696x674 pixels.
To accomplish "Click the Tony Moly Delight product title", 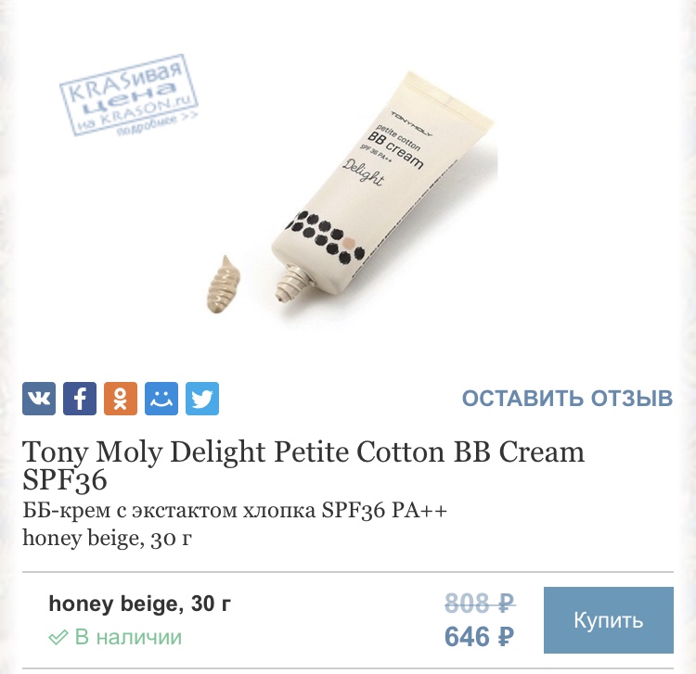I will [x=303, y=465].
